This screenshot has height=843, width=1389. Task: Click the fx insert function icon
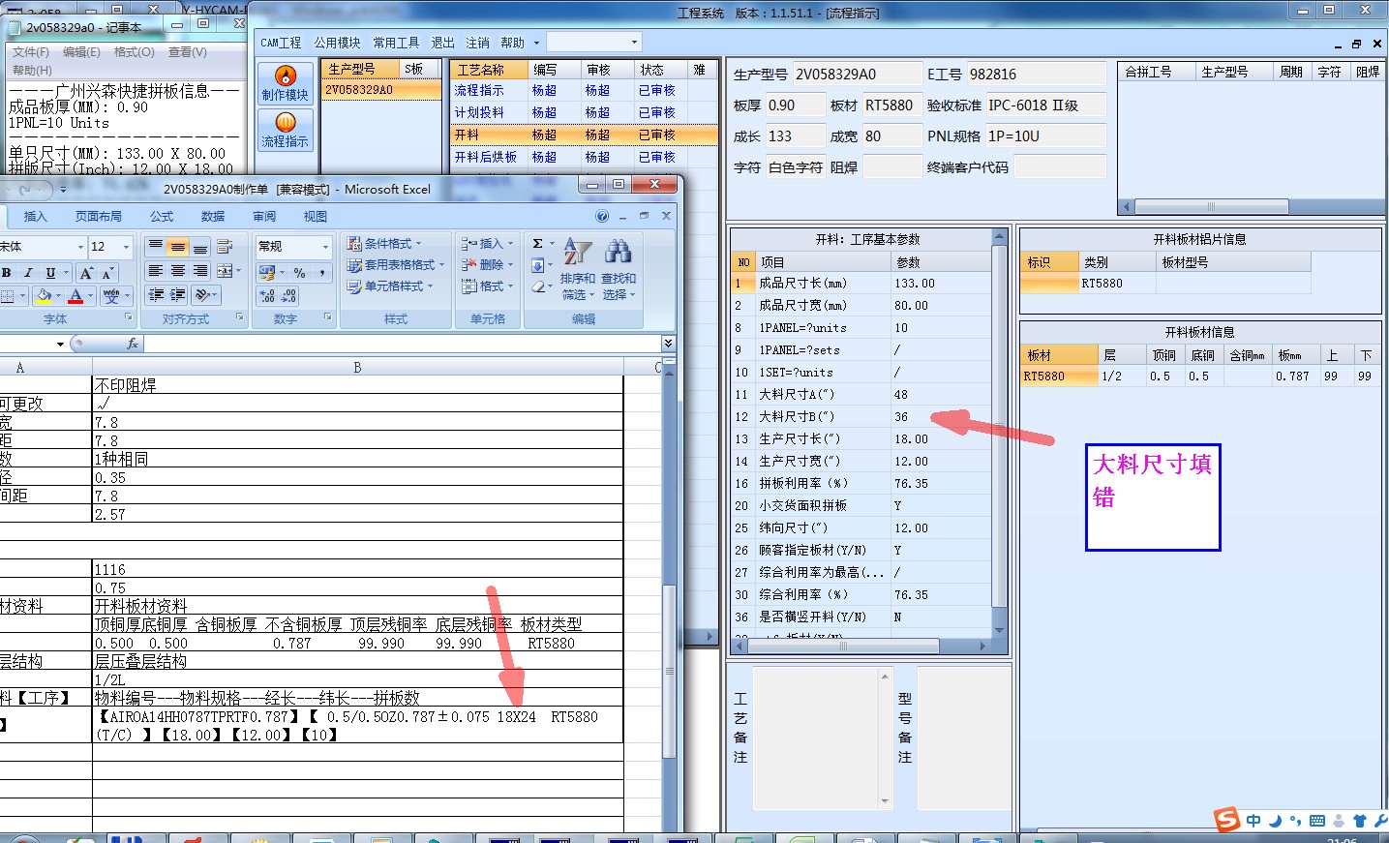click(133, 344)
